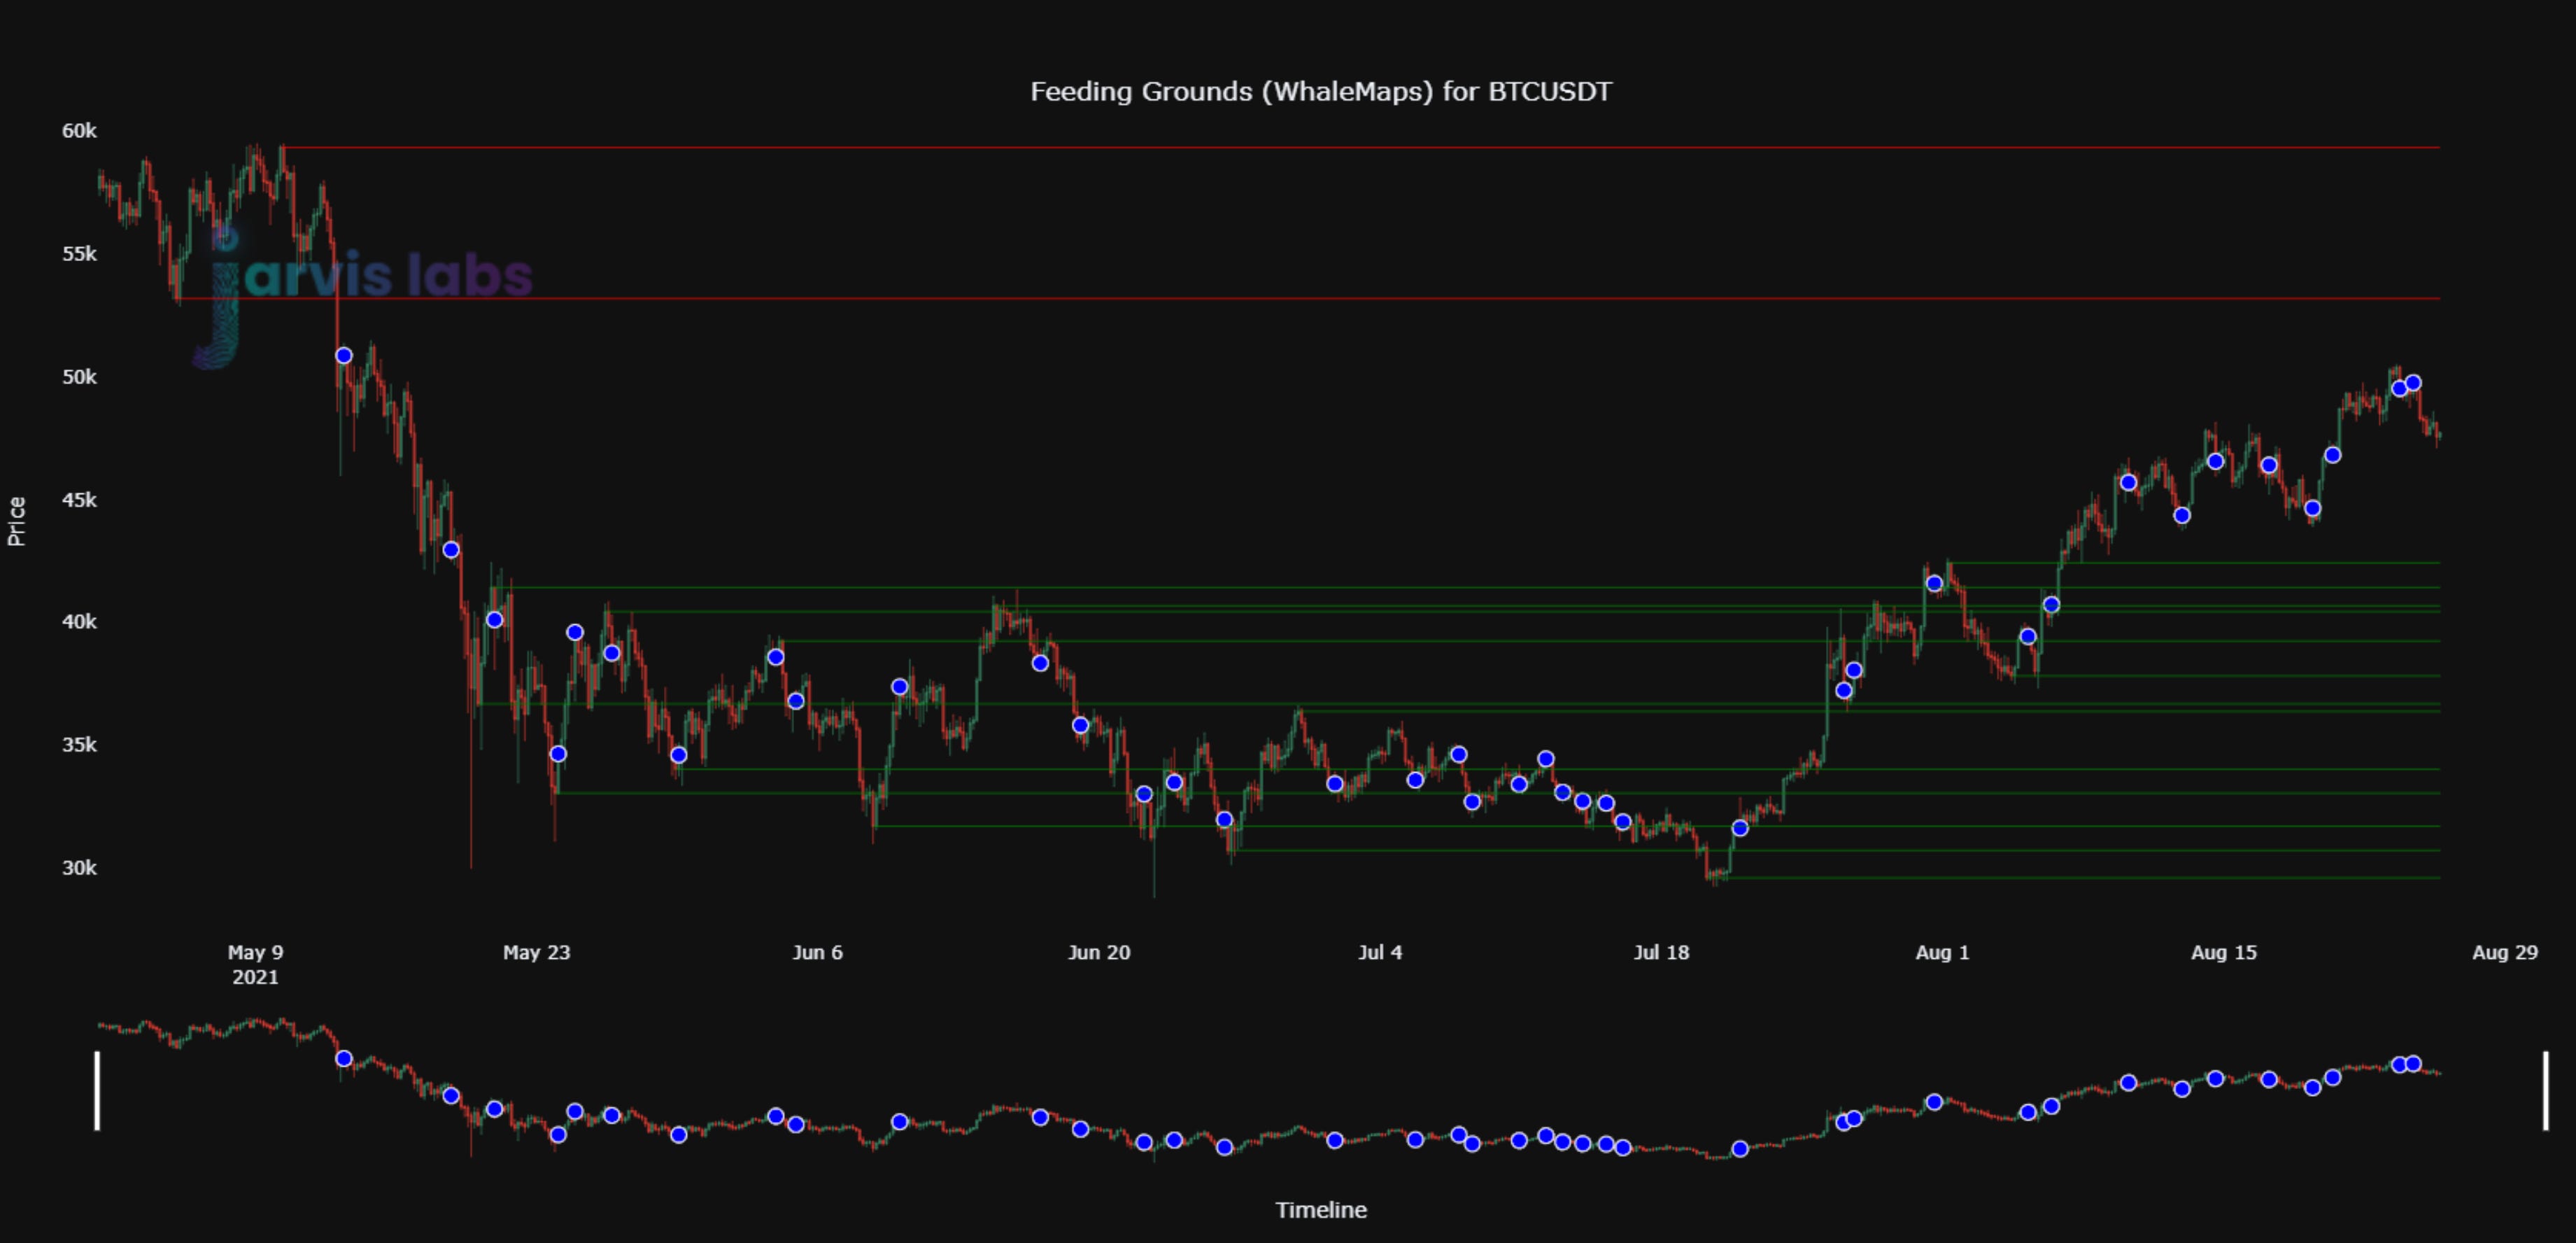2576x1243 pixels.
Task: Click the first blue dot in the range slider preview
Action: (344, 1058)
